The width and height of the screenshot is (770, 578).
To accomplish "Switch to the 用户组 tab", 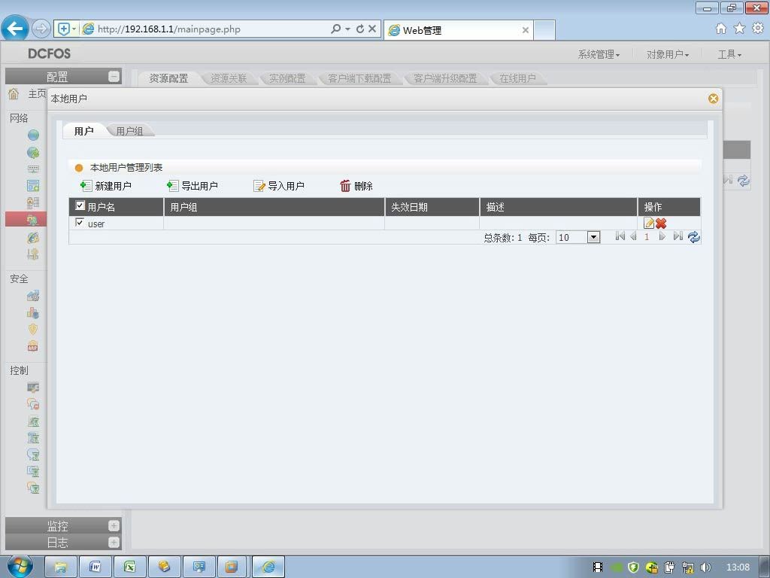I will point(129,131).
